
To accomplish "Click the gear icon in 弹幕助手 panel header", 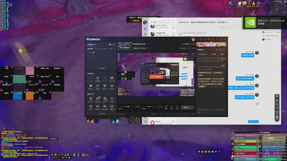I will 220,49.
